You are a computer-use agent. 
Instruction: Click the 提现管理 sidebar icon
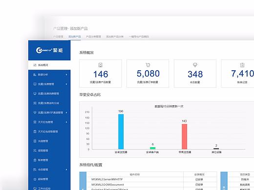coord(35,151)
